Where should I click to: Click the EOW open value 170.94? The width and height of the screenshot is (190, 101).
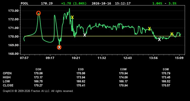click(x=123, y=73)
